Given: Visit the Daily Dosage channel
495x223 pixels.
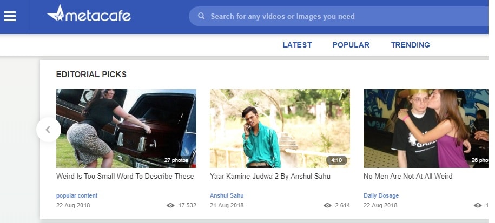Looking at the screenshot, I should point(381,195).
